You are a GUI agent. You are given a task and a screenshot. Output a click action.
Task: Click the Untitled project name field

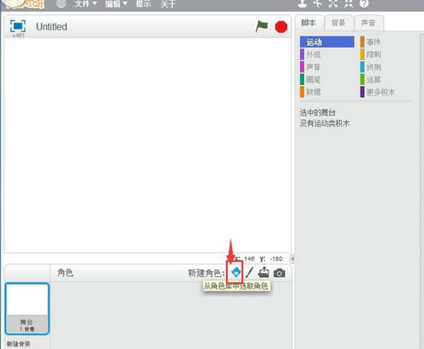51,27
